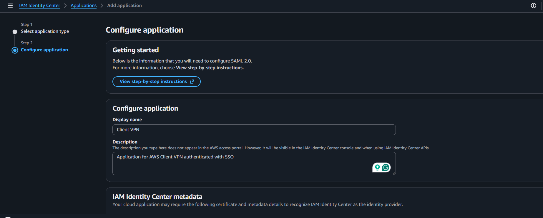Go to Applications breadcrumb

(x=84, y=6)
